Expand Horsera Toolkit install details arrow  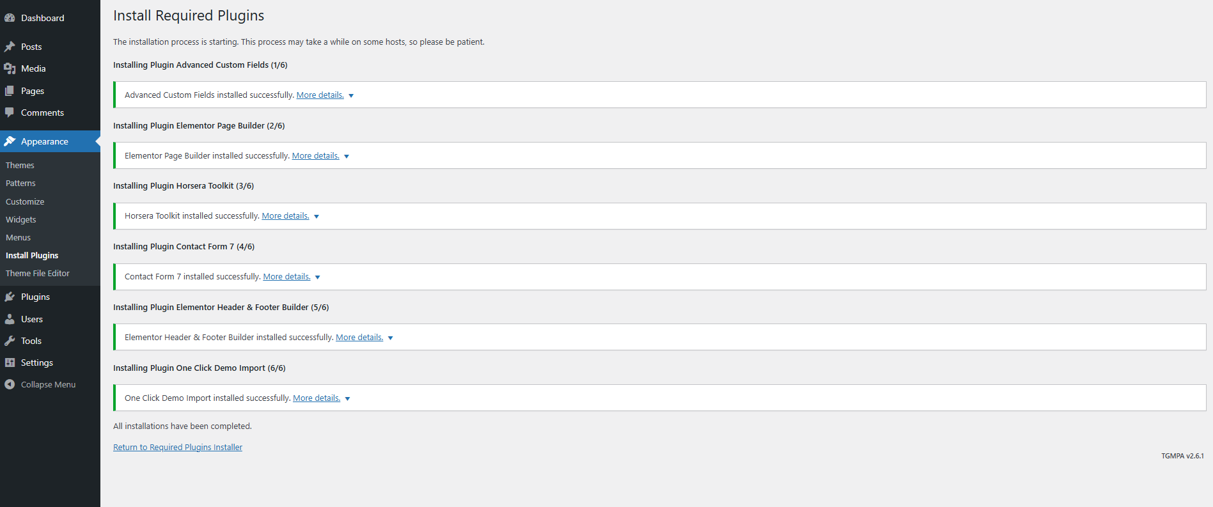pos(317,217)
